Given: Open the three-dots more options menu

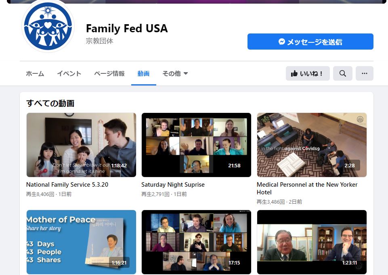Looking at the screenshot, I should [x=364, y=73].
